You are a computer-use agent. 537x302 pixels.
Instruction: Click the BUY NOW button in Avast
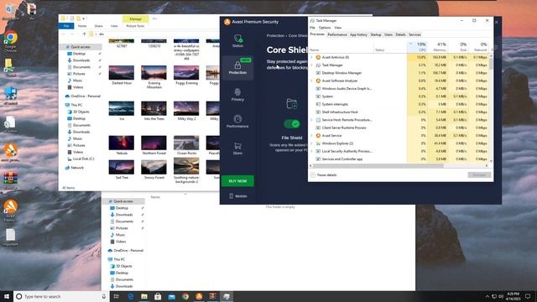click(237, 181)
